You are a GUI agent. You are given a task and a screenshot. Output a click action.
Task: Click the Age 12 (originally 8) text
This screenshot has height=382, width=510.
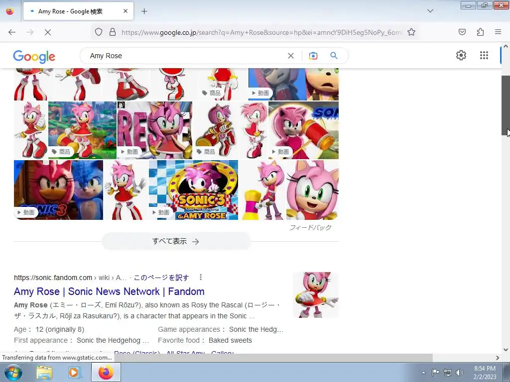click(x=49, y=329)
